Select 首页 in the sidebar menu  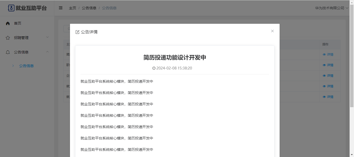(18, 23)
